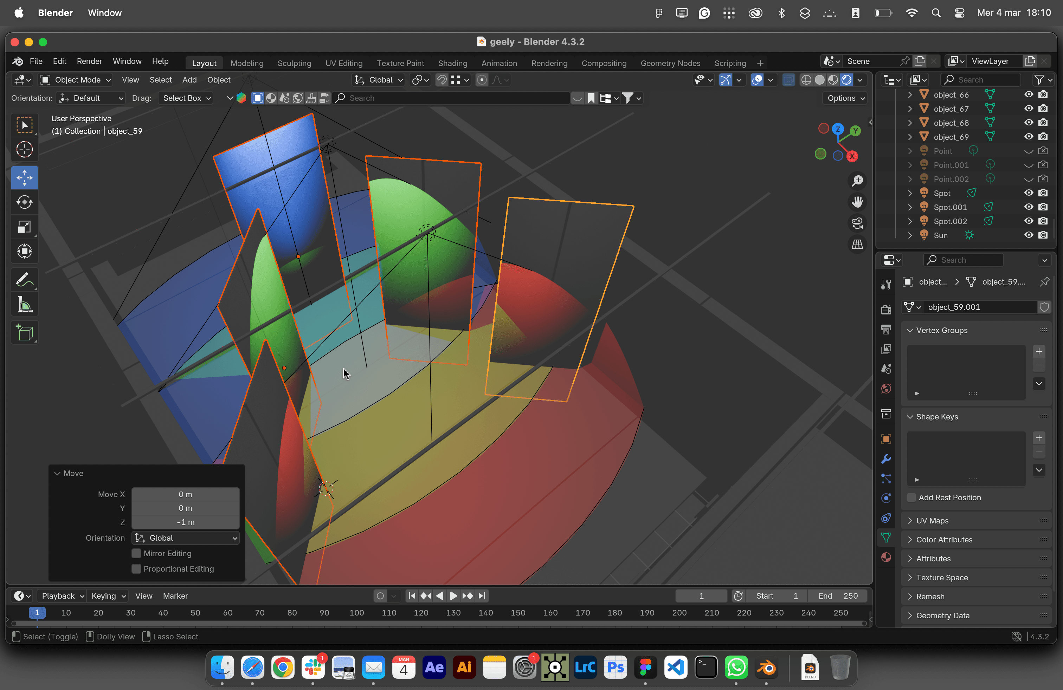Select the Scale tool in toolbar
1063x690 pixels.
24,227
